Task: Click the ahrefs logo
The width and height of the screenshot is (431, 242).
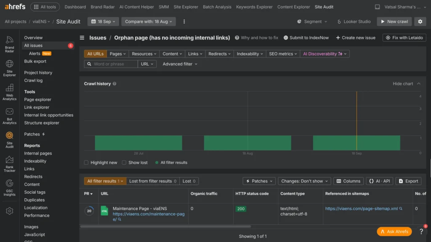Action: click(x=15, y=7)
